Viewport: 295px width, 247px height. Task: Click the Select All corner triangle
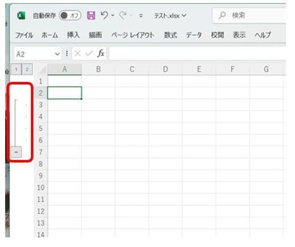[x=43, y=70]
